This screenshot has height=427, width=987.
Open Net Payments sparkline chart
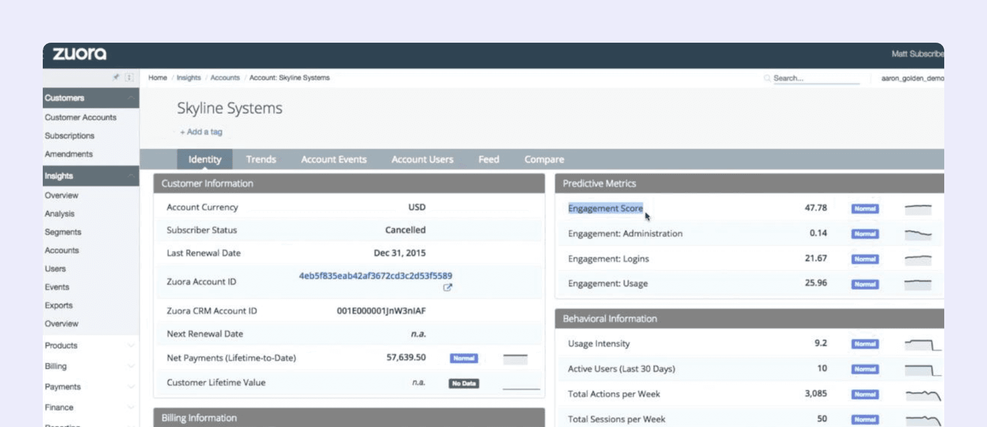pyautogui.click(x=515, y=359)
